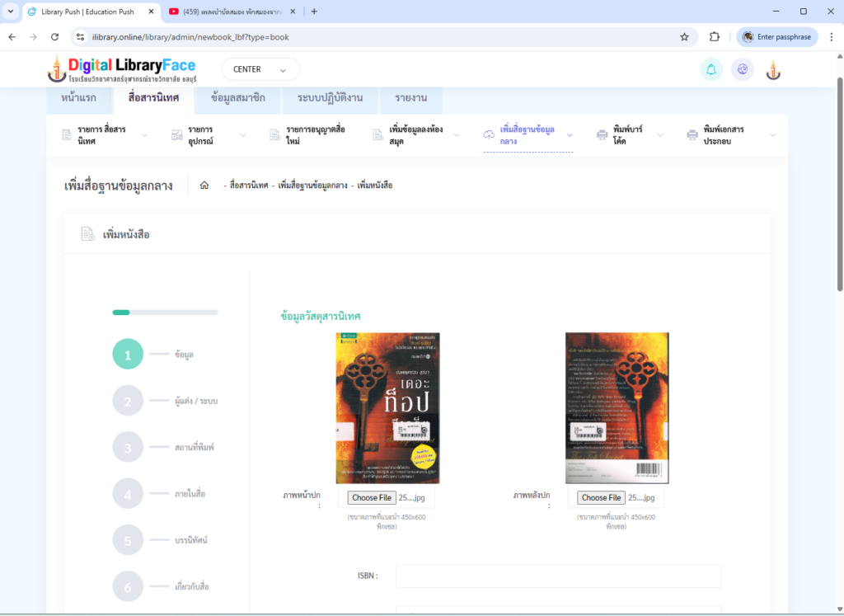Choose File for front cover image
This screenshot has width=844, height=616.
point(370,497)
